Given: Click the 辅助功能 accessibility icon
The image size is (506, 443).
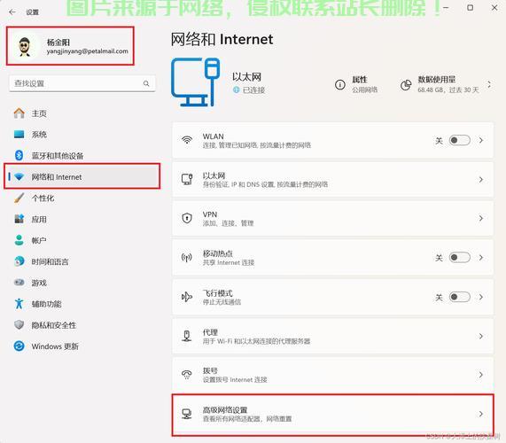Looking at the screenshot, I should 19,304.
